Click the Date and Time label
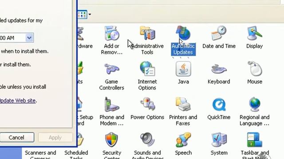 pyautogui.click(x=219, y=46)
